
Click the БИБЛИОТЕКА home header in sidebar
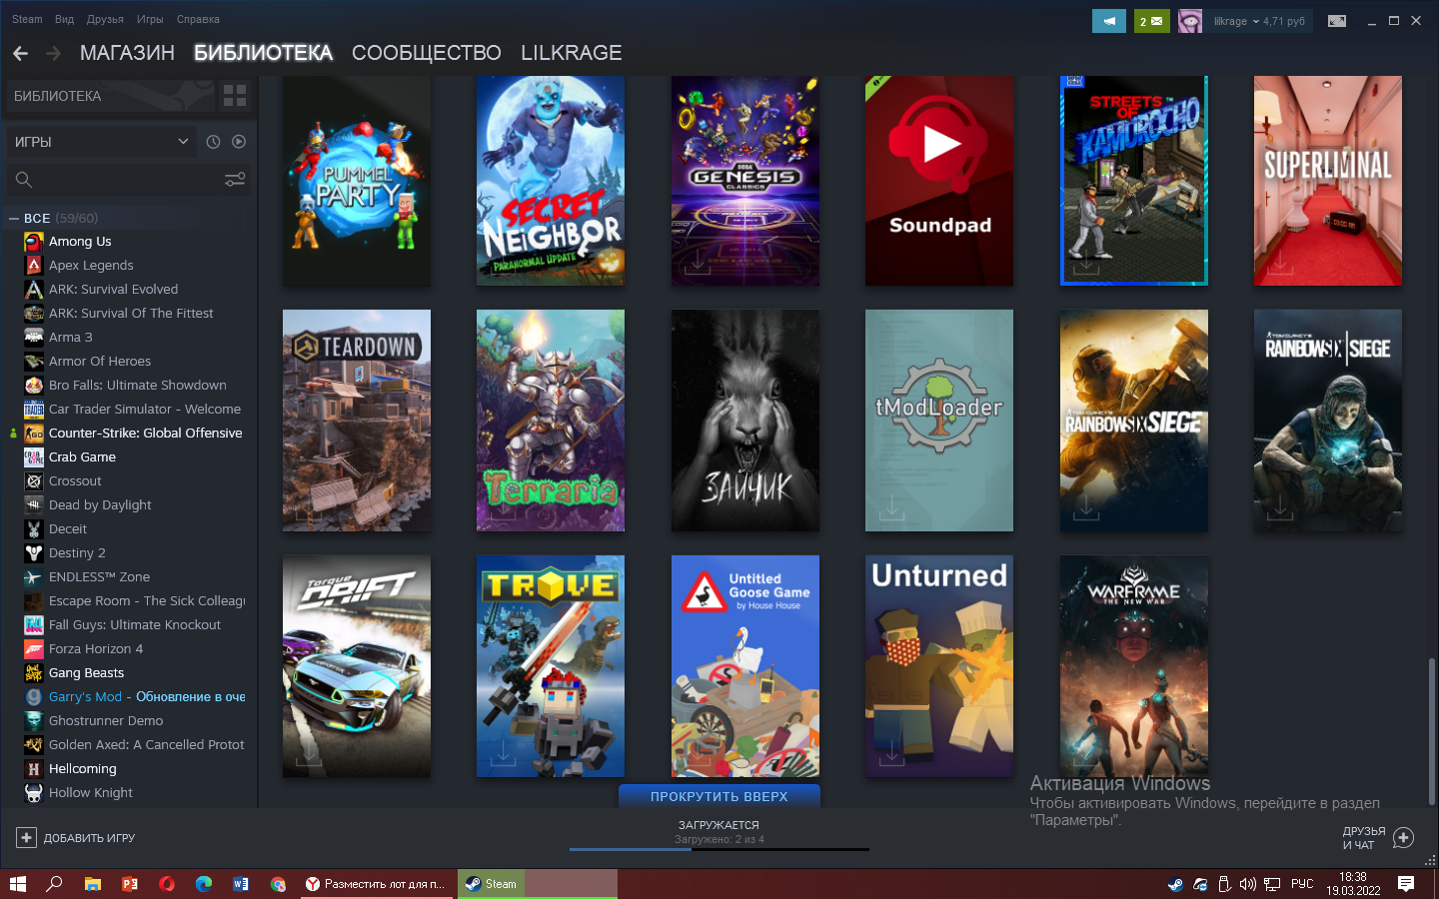coord(110,96)
